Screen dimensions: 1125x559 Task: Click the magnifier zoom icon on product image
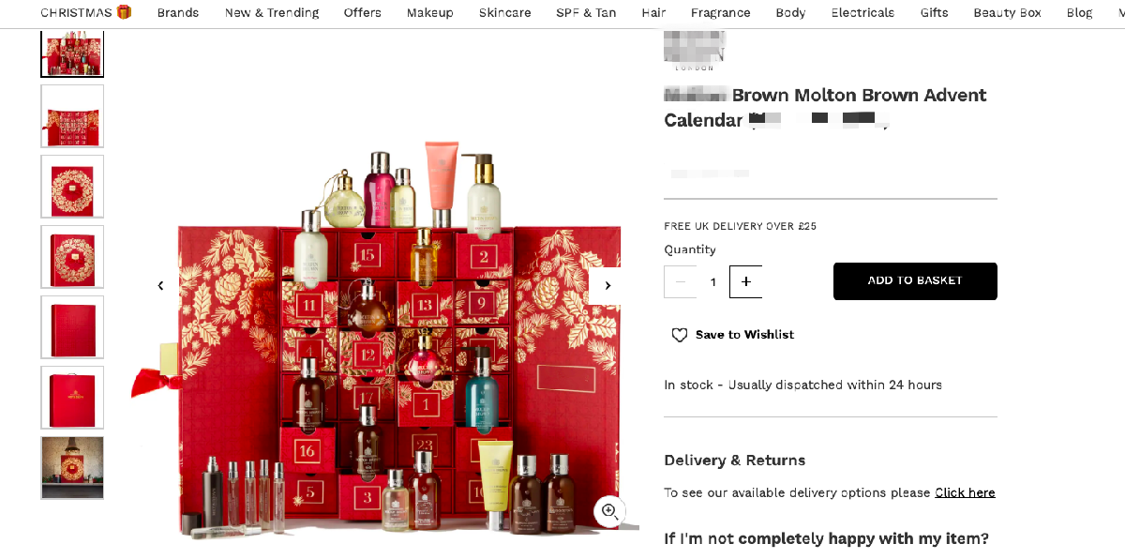click(x=609, y=511)
